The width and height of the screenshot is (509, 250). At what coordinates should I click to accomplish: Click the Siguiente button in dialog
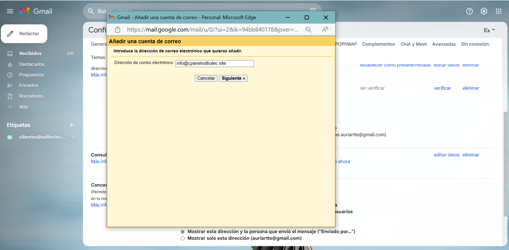click(233, 78)
